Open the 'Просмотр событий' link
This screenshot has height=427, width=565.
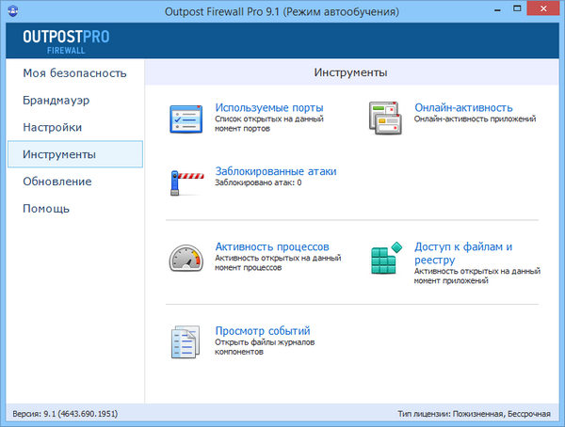tap(262, 331)
